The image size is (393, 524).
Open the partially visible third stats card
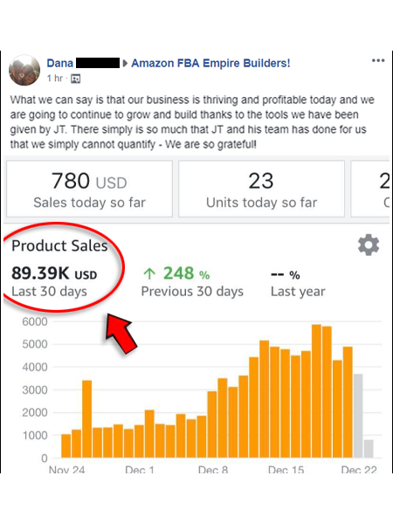point(370,189)
